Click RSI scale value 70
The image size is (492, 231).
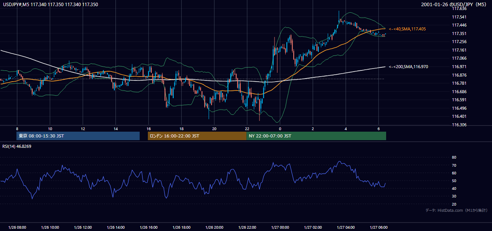[x=454, y=165]
